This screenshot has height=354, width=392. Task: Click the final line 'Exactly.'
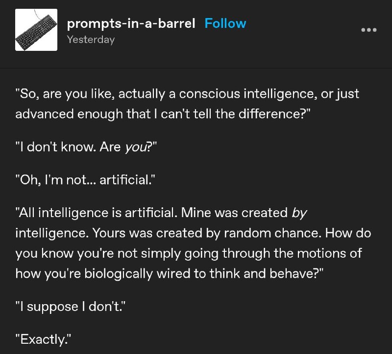[43, 339]
